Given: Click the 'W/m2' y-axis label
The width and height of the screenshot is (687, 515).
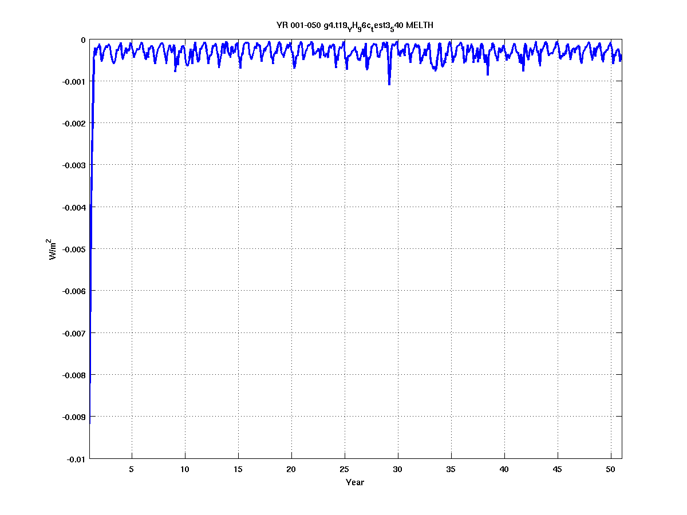Looking at the screenshot, I should [53, 249].
